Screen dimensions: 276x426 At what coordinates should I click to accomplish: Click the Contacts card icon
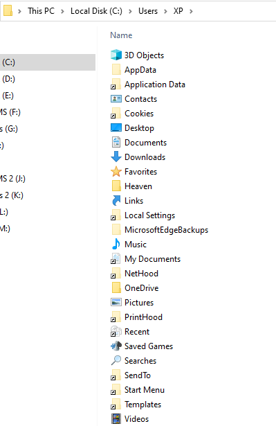[x=116, y=99]
